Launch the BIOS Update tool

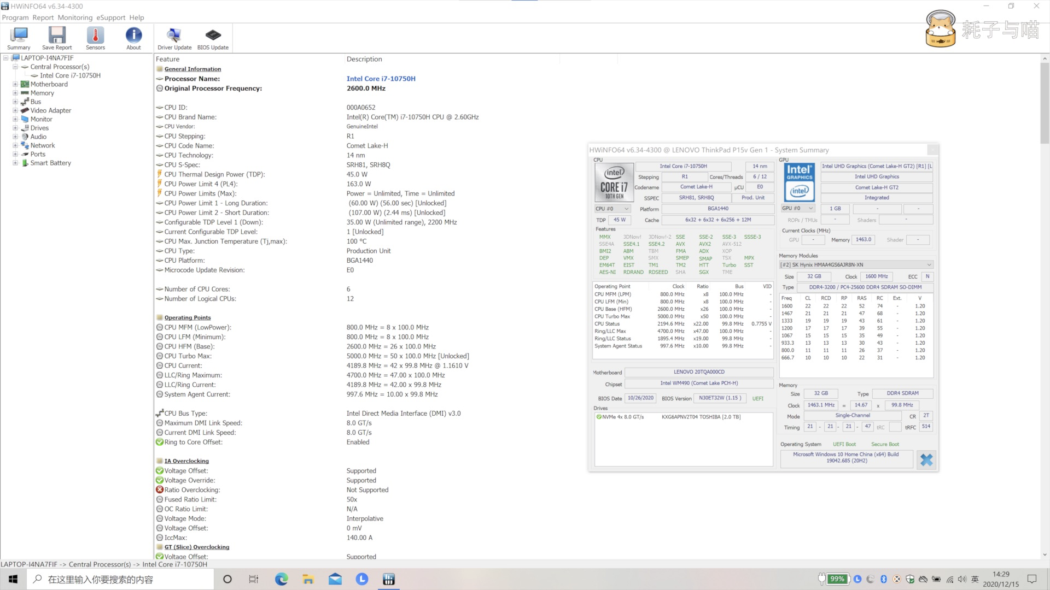click(x=213, y=38)
